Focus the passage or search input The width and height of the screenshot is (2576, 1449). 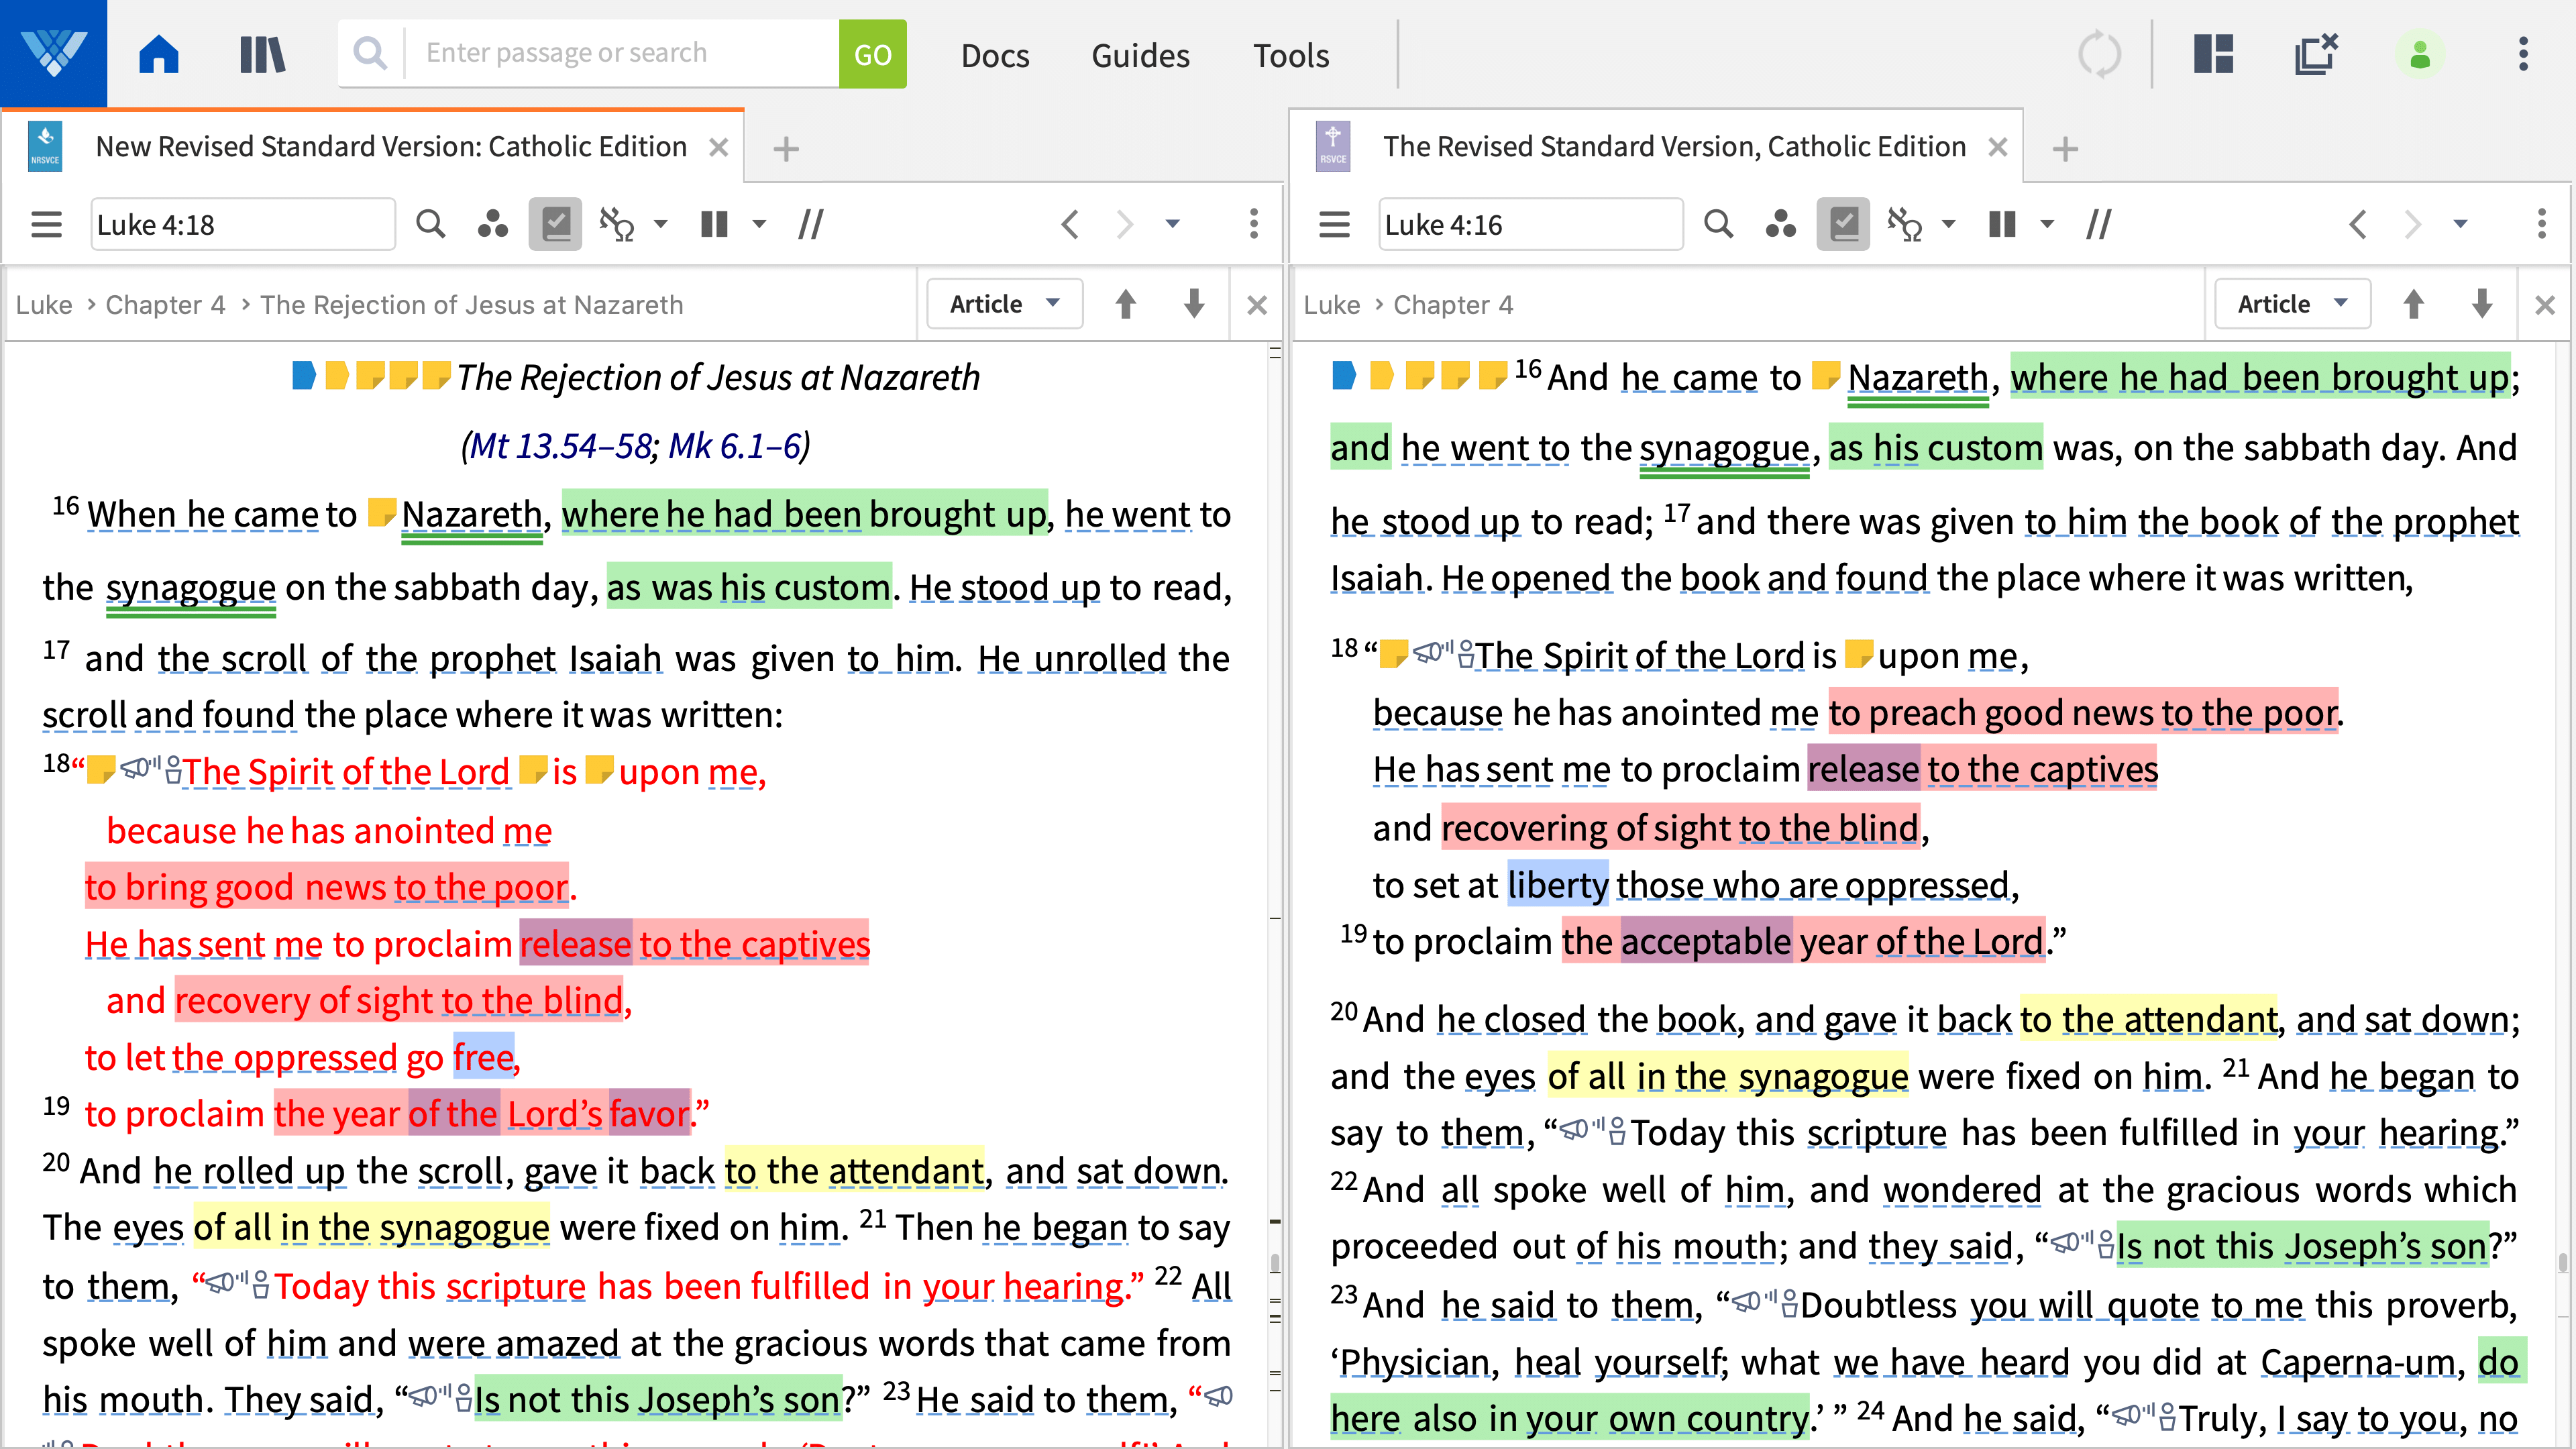(x=621, y=54)
